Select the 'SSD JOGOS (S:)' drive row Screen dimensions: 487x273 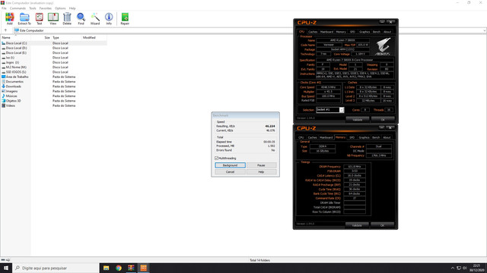(x=54, y=72)
